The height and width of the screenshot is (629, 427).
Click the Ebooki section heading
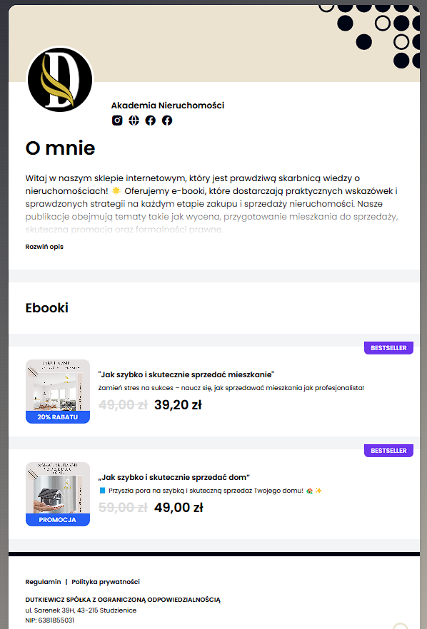pyautogui.click(x=47, y=307)
